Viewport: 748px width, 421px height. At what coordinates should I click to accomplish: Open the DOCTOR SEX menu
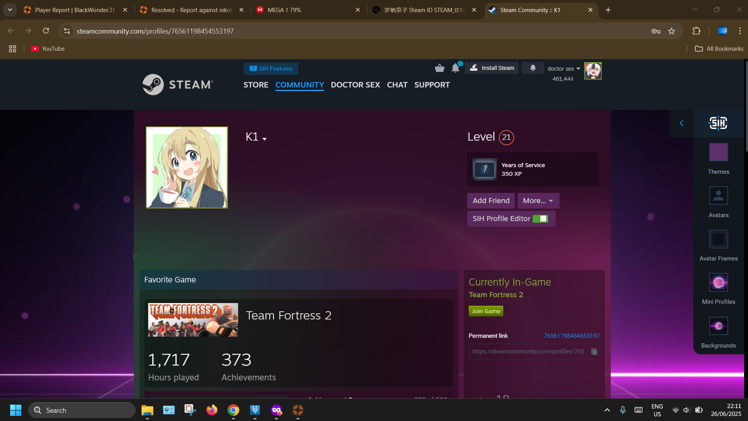[x=355, y=85]
